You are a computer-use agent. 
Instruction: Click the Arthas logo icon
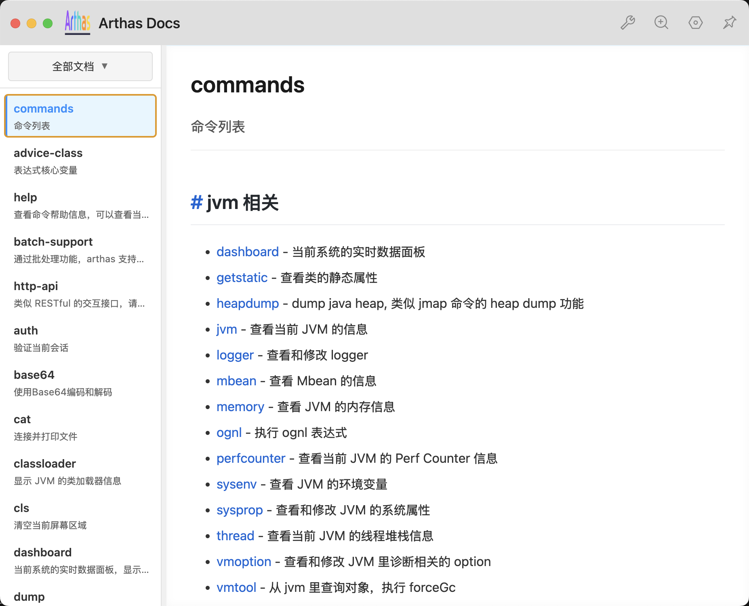tap(77, 23)
